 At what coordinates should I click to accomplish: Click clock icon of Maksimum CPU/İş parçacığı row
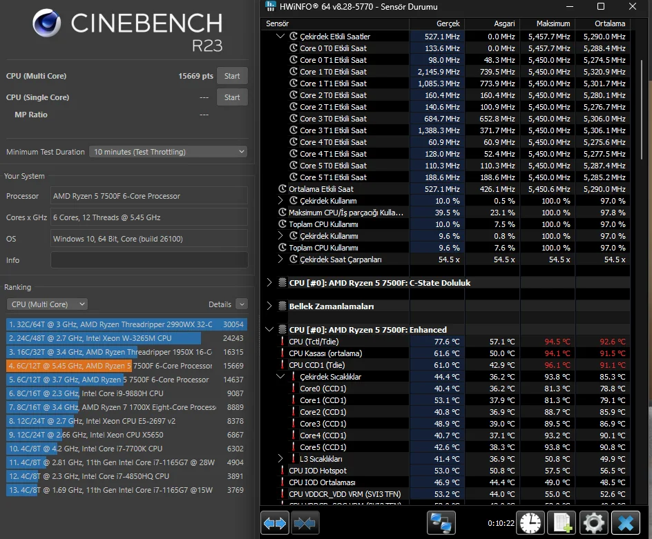click(x=282, y=213)
